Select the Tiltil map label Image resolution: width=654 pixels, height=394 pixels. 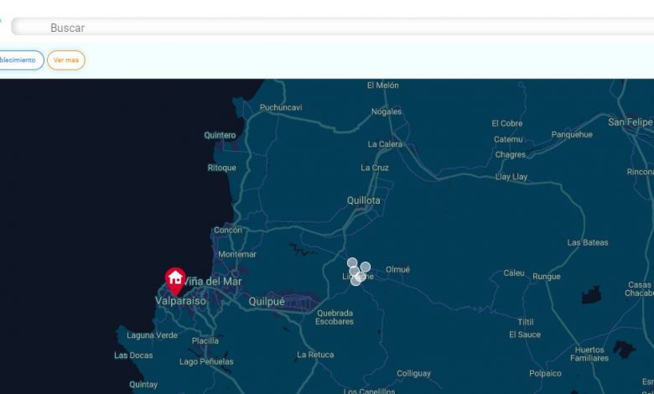pyautogui.click(x=525, y=322)
